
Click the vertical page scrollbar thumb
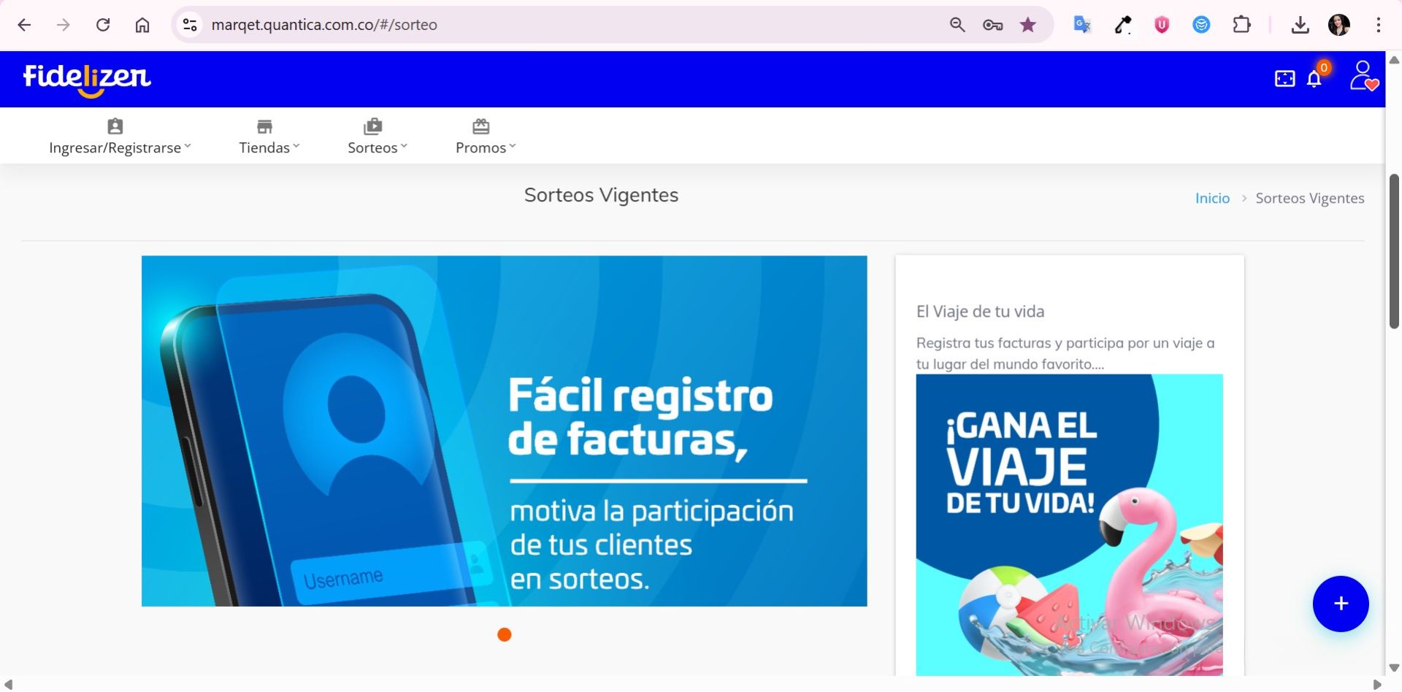pos(1394,251)
